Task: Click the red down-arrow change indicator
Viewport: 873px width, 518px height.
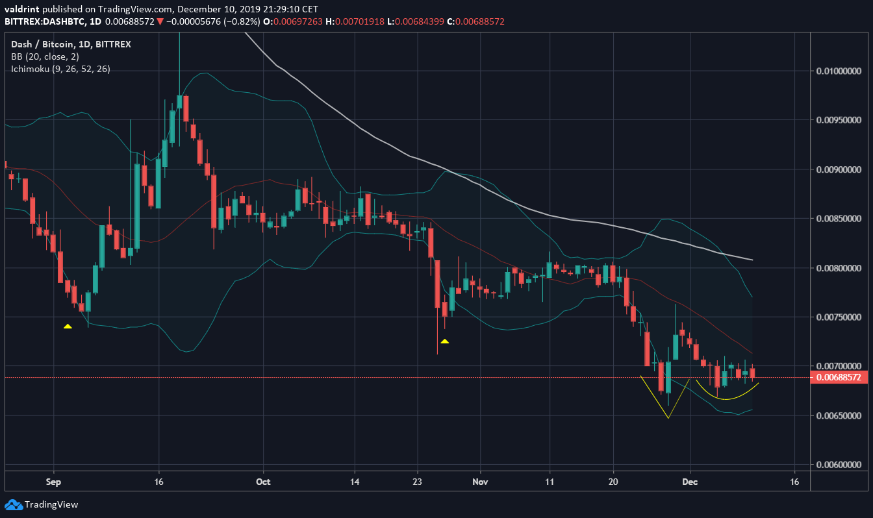Action: [159, 21]
